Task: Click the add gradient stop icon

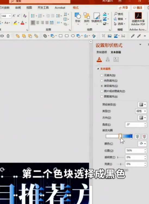Action: (x=137, y=136)
